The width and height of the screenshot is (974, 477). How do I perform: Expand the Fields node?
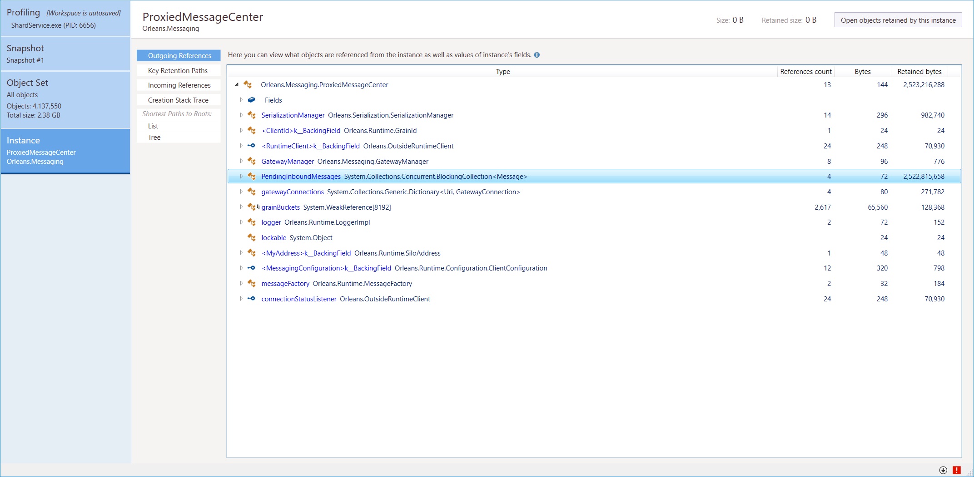[x=241, y=100]
